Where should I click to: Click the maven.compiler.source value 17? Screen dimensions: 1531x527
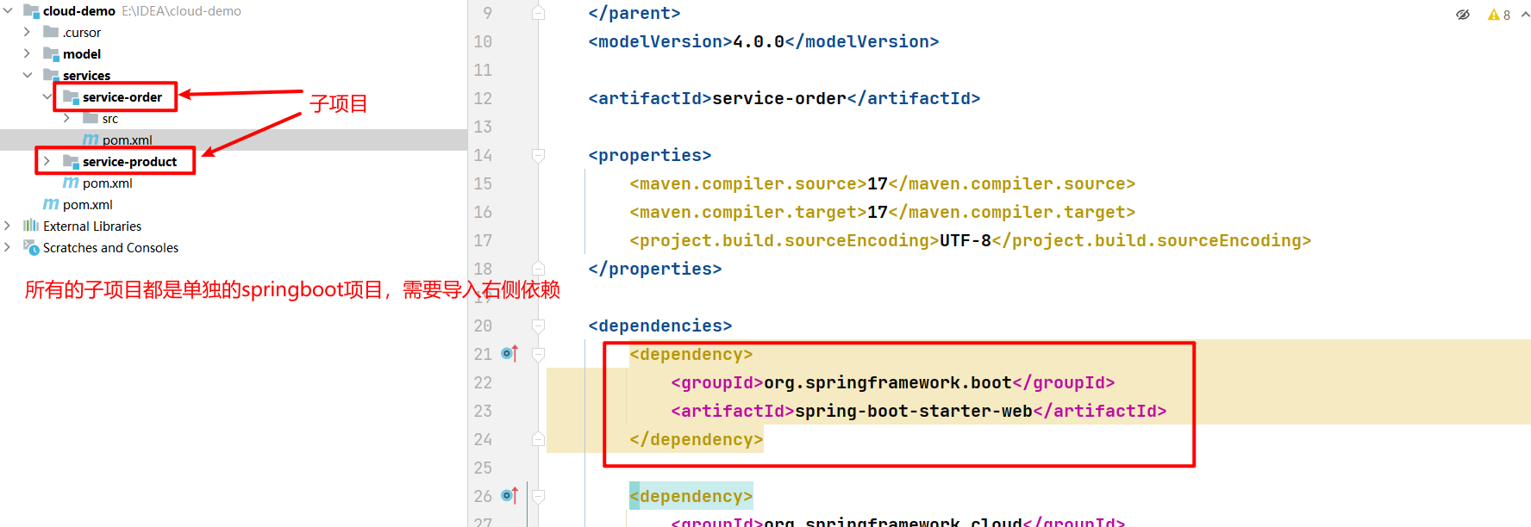pyautogui.click(x=878, y=183)
